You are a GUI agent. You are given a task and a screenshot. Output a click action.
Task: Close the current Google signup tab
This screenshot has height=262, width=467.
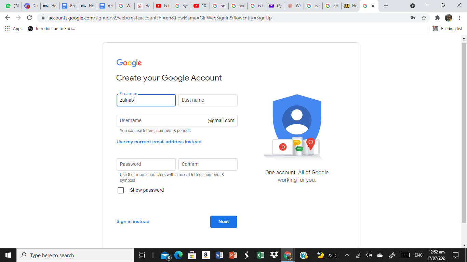373,6
